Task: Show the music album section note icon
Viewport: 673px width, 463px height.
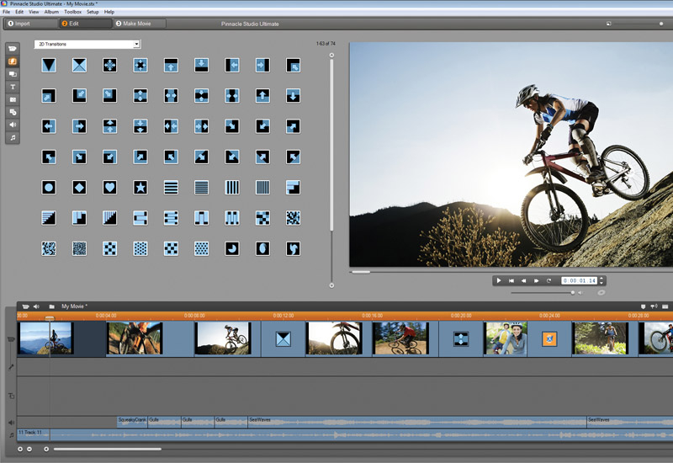Action: tap(13, 137)
